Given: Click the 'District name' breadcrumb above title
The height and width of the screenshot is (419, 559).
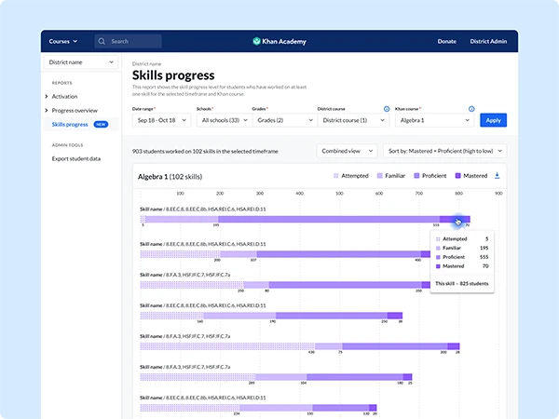Looking at the screenshot, I should (146, 63).
